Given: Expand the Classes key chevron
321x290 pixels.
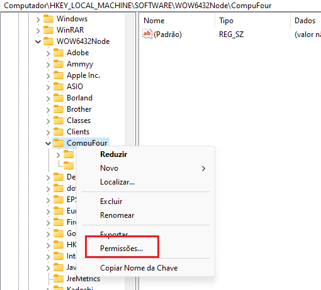Looking at the screenshot, I should pos(48,121).
